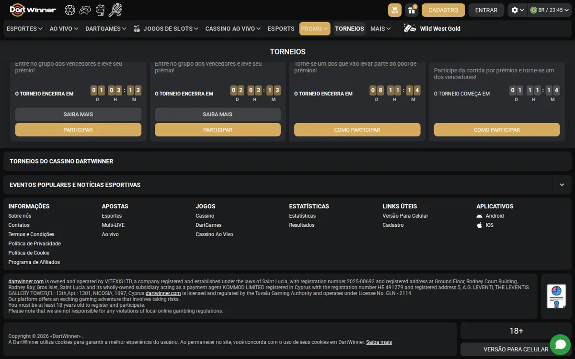Viewport: 575px width, 359px height.
Task: Click the CADASTRO button
Action: tap(443, 10)
